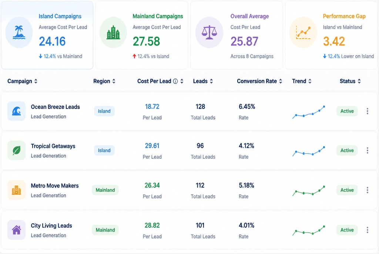Click the red up arrow beside 12.4% vs Island

coord(134,56)
